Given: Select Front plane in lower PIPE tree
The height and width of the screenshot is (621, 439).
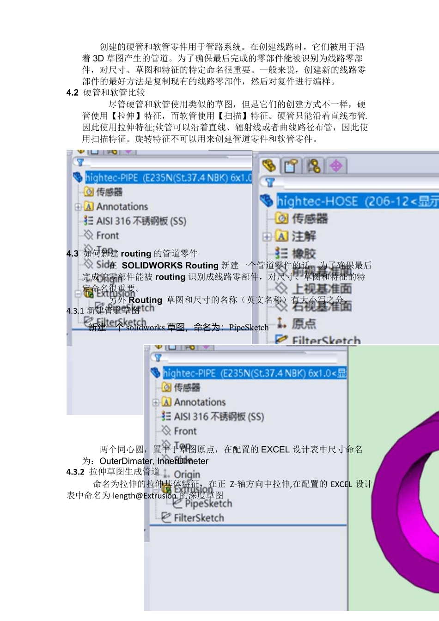Looking at the screenshot, I should [185, 431].
